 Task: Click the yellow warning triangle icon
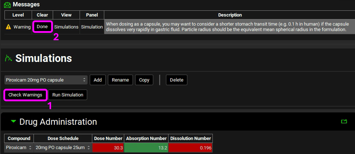click(8, 27)
